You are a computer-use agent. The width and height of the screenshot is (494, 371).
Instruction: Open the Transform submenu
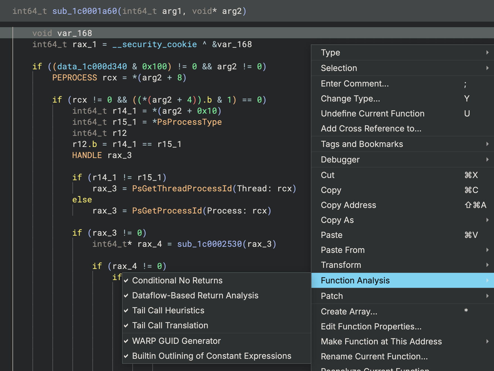coord(402,265)
